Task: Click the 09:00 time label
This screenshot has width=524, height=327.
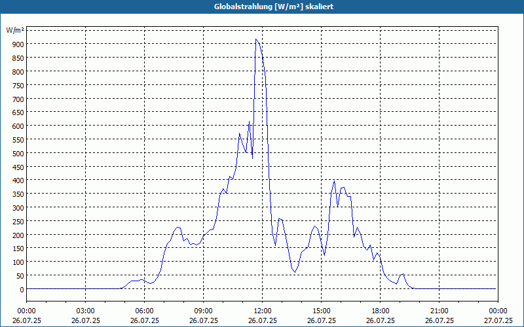Action: (x=204, y=311)
